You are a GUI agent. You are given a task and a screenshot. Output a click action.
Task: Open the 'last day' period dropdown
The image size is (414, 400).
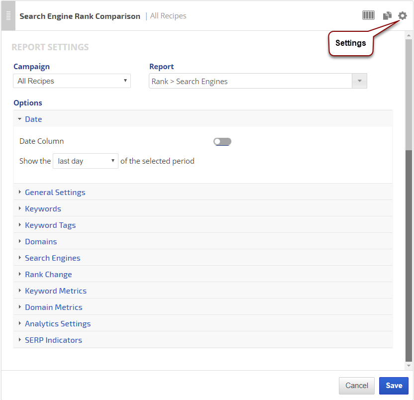pos(86,161)
